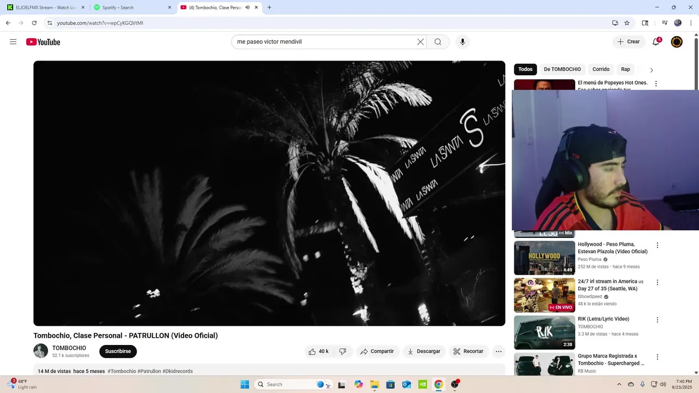
Task: Click the browser address bar URL
Action: (x=100, y=23)
